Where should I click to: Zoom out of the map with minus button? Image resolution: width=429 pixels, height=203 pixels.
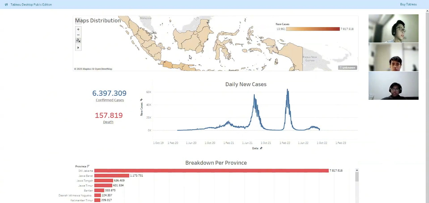(78, 35)
